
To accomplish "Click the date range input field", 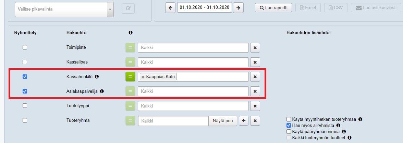I will (x=204, y=8).
